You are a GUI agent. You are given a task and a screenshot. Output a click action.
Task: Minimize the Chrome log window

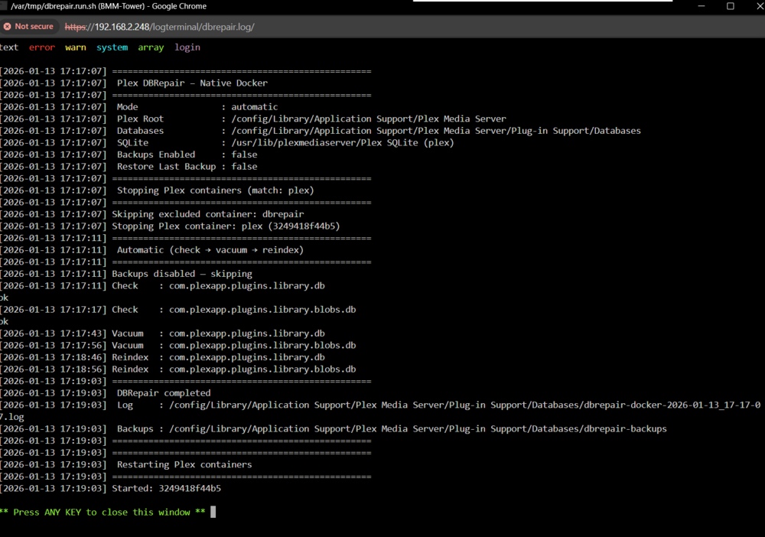(x=701, y=6)
